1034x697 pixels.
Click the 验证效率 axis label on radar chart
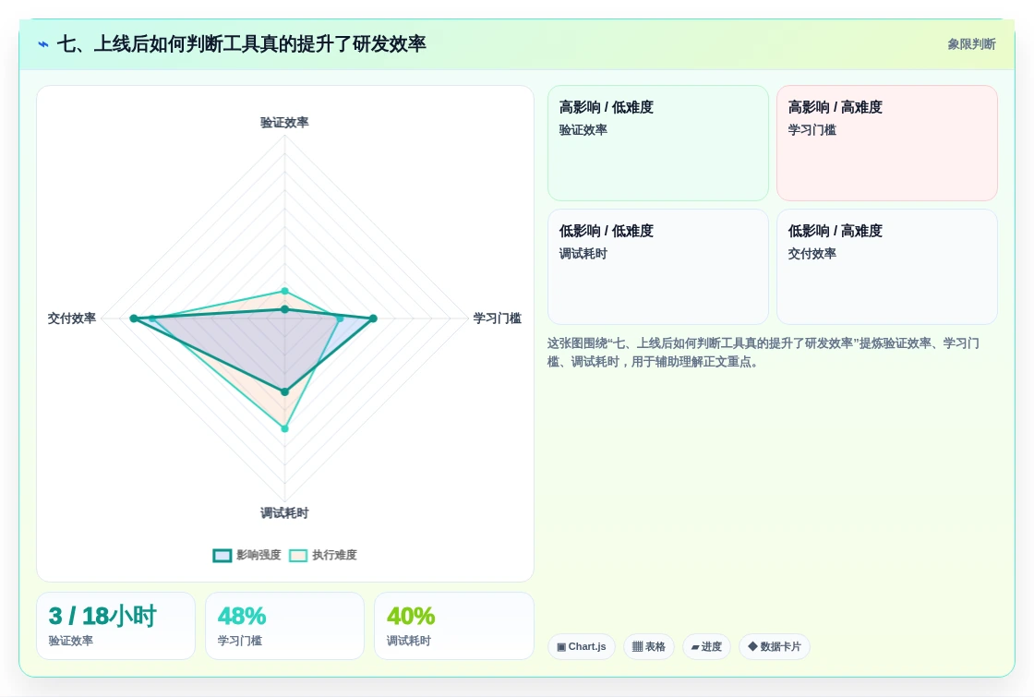coord(284,123)
